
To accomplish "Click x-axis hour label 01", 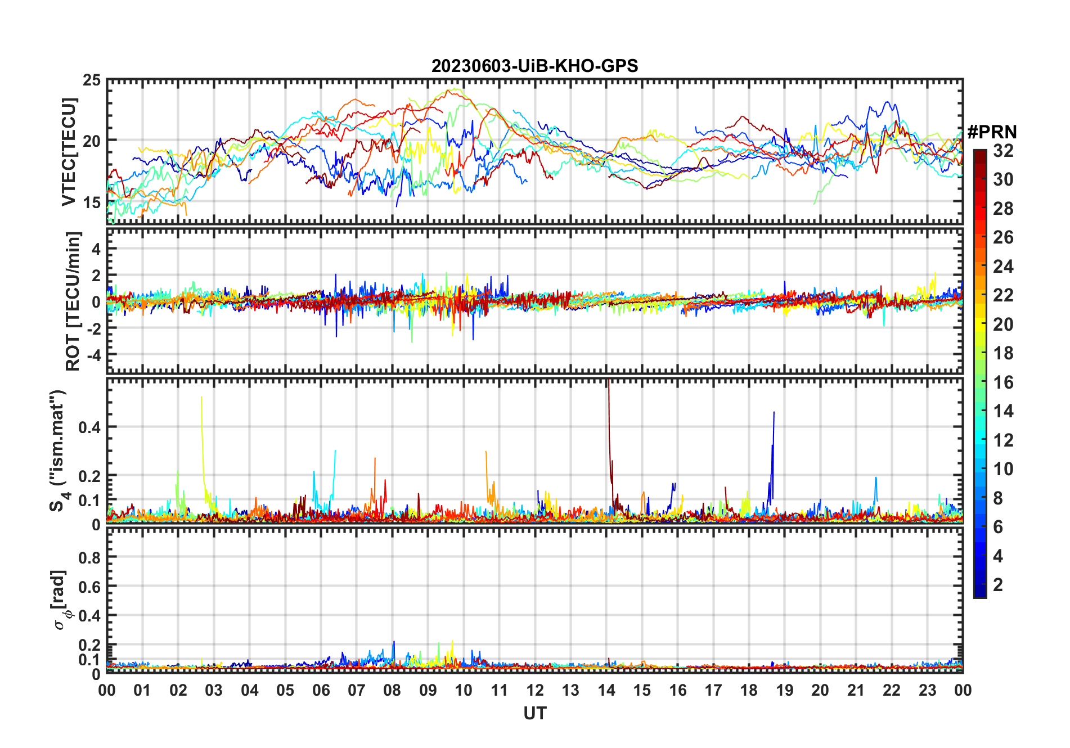I will (142, 690).
